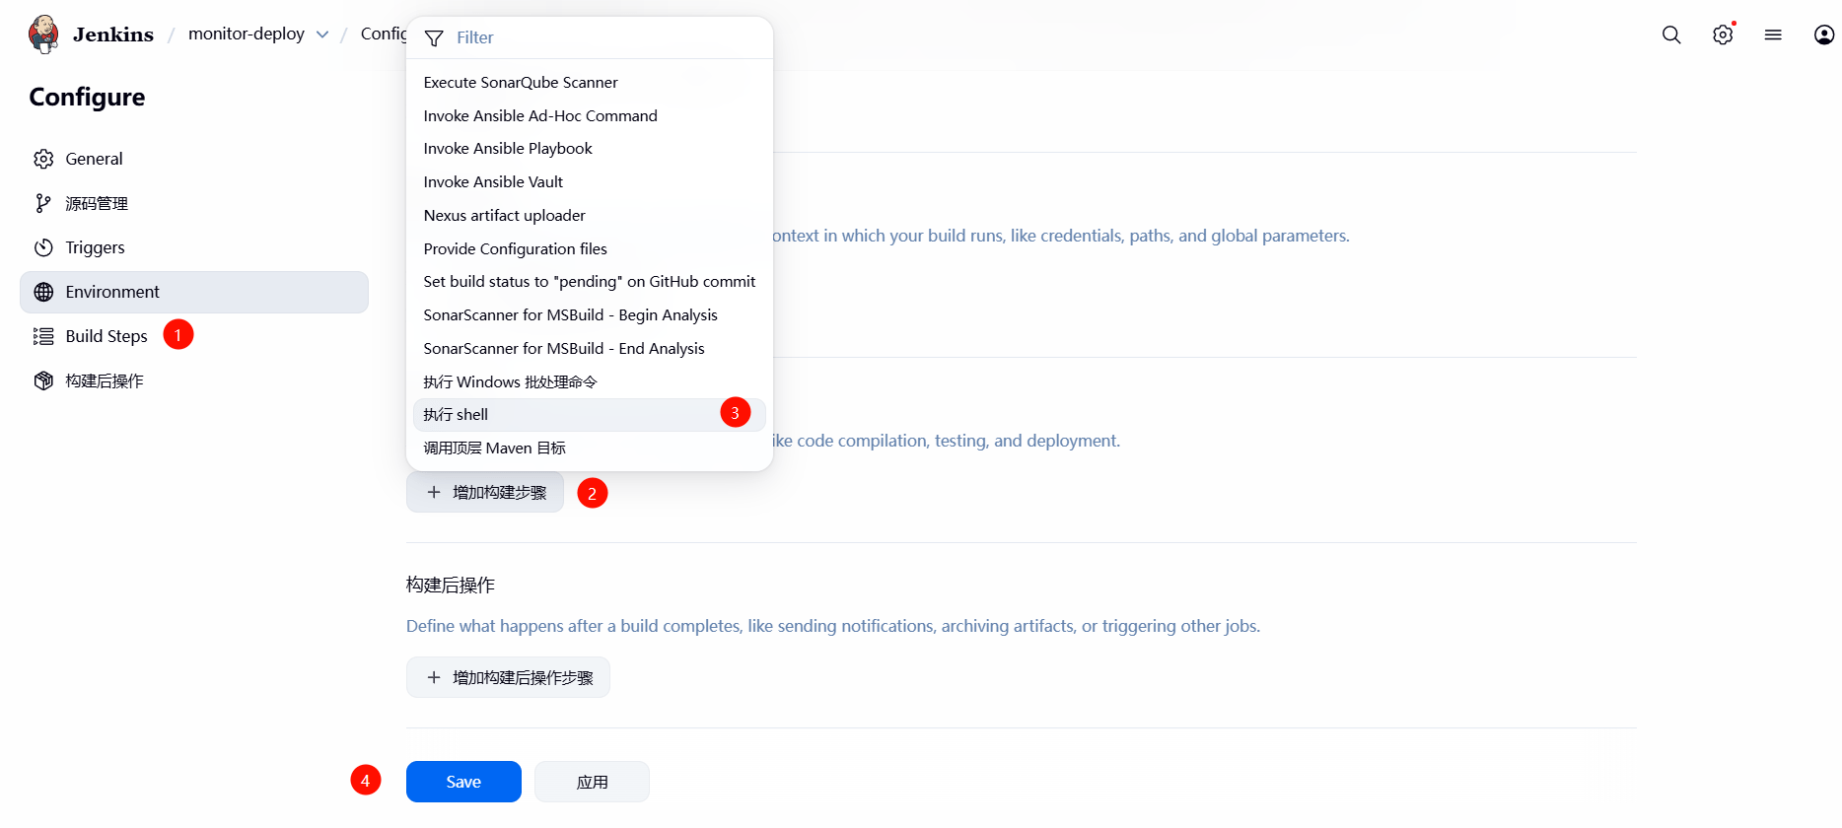Choose 调用顶层 Maven 目标 menu entry
The height and width of the screenshot is (828, 1842).
(494, 448)
